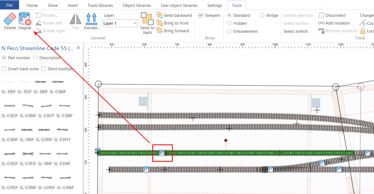This screenshot has width=374, height=194.
Task: Enable Short tooltips checkbox
Action: [x=44, y=69]
